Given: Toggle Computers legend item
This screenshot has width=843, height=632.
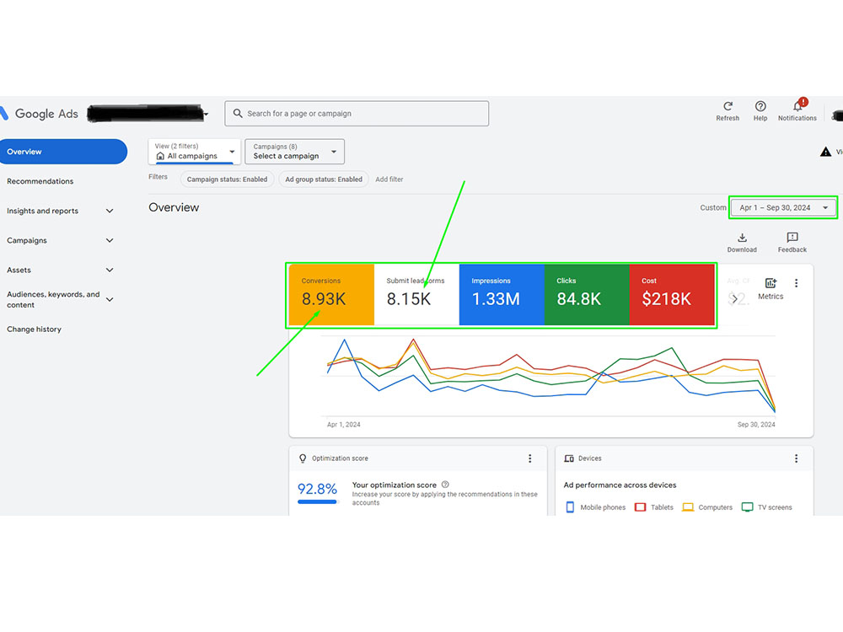Looking at the screenshot, I should 707,507.
